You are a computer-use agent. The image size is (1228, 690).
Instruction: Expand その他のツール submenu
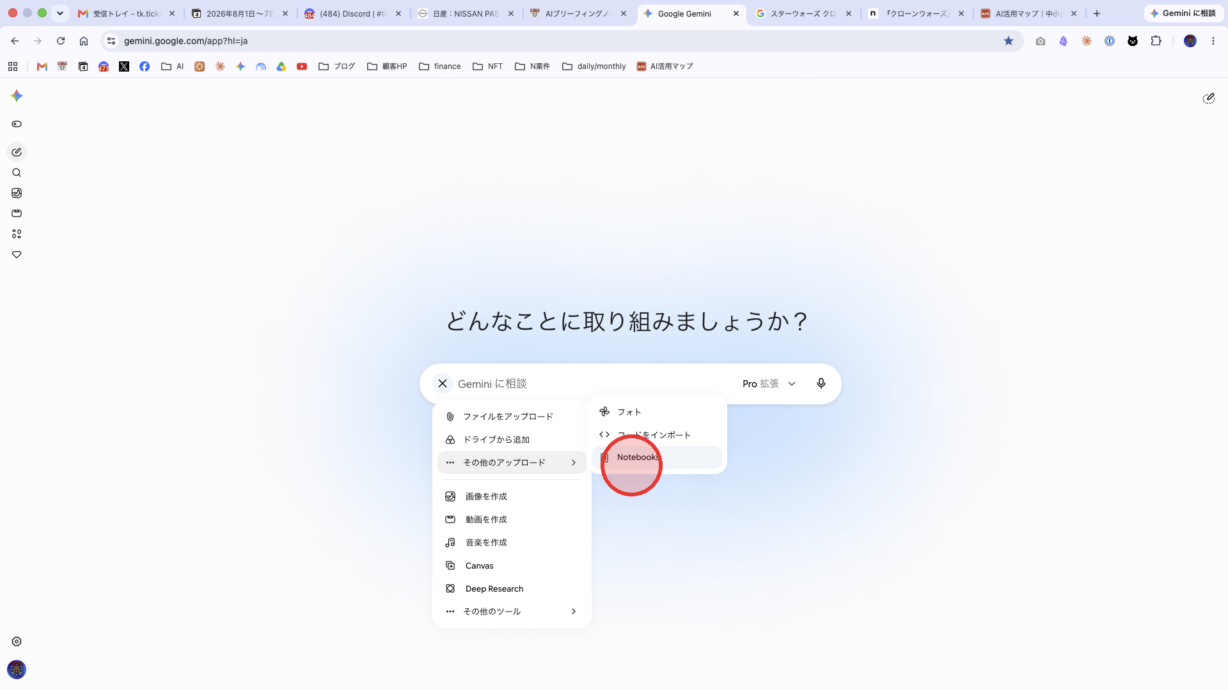click(512, 611)
